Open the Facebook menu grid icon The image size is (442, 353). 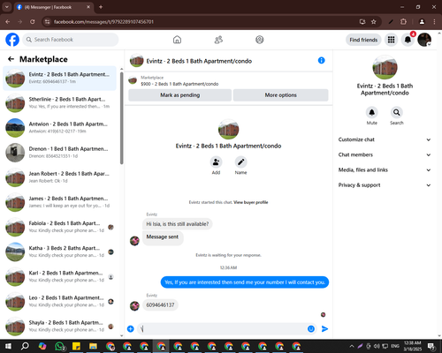coord(391,40)
